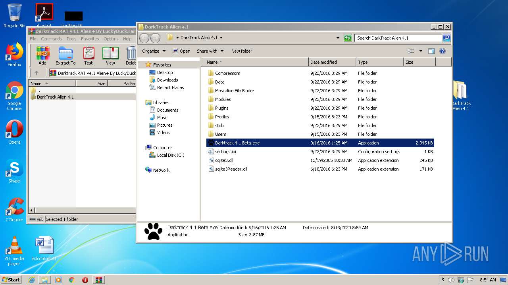Viewport: 508px width, 285px height.
Task: Click the Explorer refresh button
Action: point(348,38)
